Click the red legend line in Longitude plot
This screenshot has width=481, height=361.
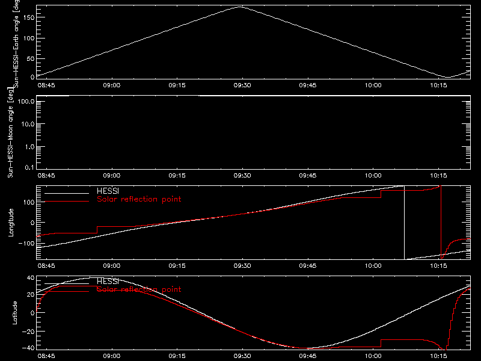(x=67, y=202)
